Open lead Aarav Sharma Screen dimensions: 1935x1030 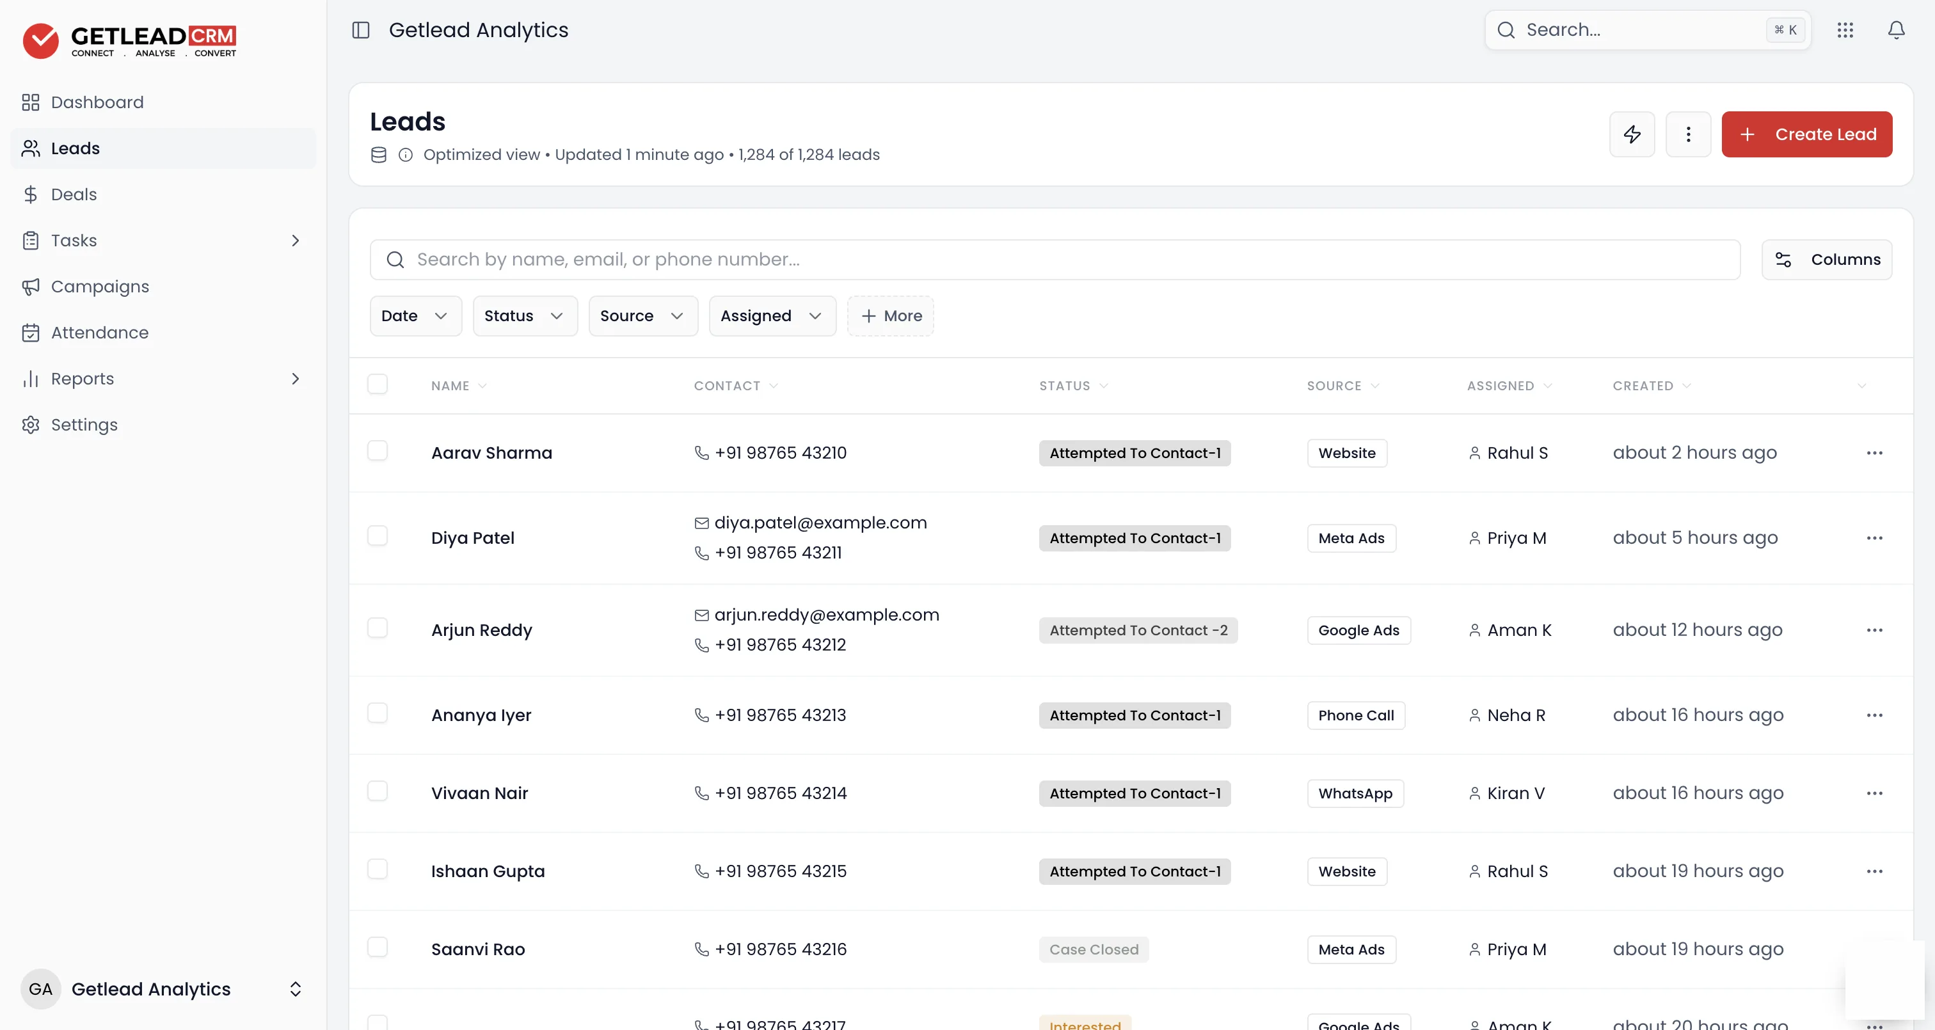point(491,453)
